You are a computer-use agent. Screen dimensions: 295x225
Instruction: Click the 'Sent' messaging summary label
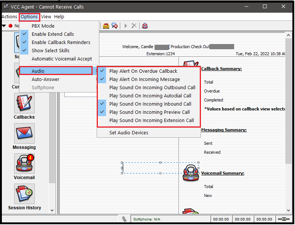pos(208,143)
